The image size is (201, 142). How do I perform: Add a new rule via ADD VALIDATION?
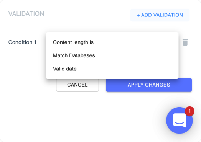point(160,15)
